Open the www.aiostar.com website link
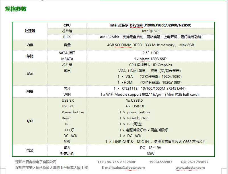The height and width of the screenshot is (174, 228). point(190,168)
